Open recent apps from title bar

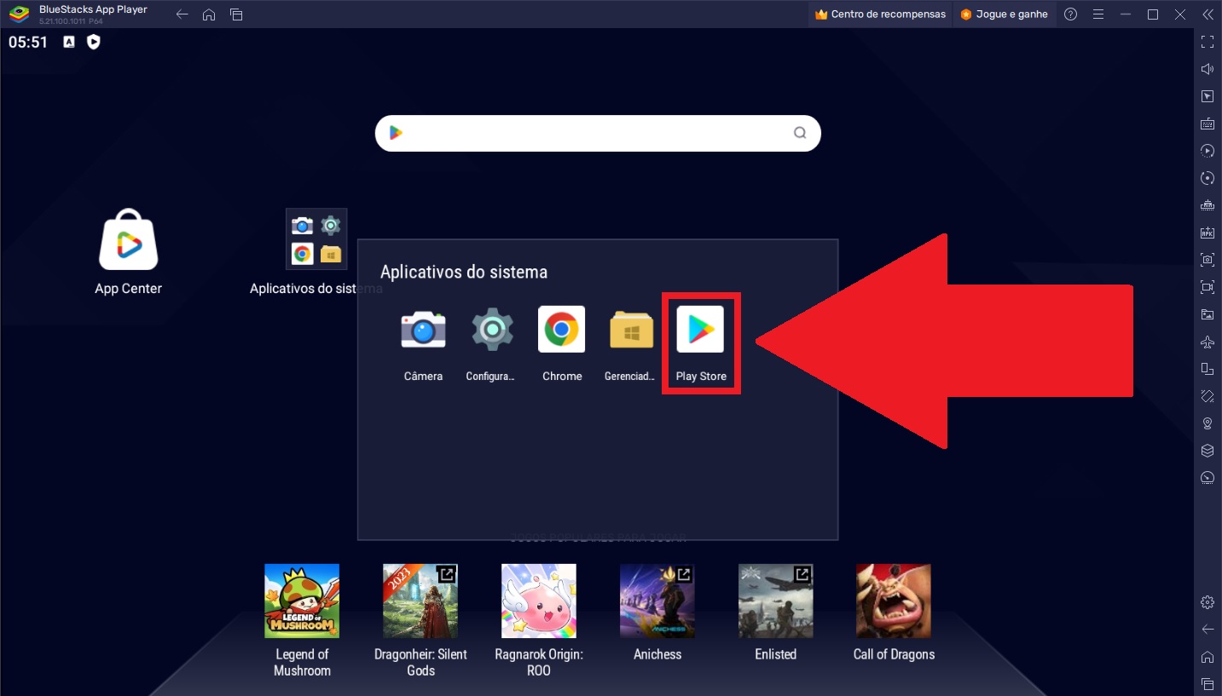pyautogui.click(x=236, y=14)
